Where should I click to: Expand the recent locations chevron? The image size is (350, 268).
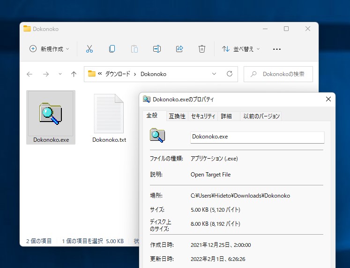pyautogui.click(x=60, y=74)
